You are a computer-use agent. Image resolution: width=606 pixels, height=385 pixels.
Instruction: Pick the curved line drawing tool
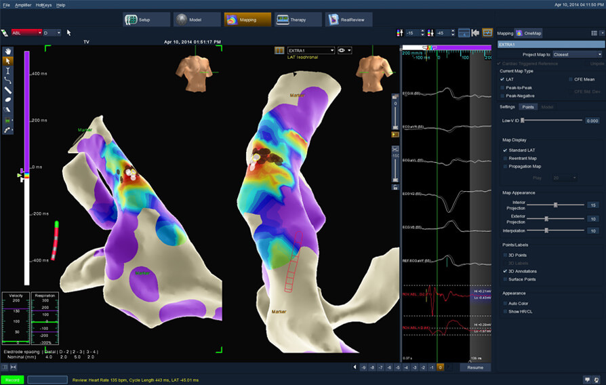(x=8, y=80)
